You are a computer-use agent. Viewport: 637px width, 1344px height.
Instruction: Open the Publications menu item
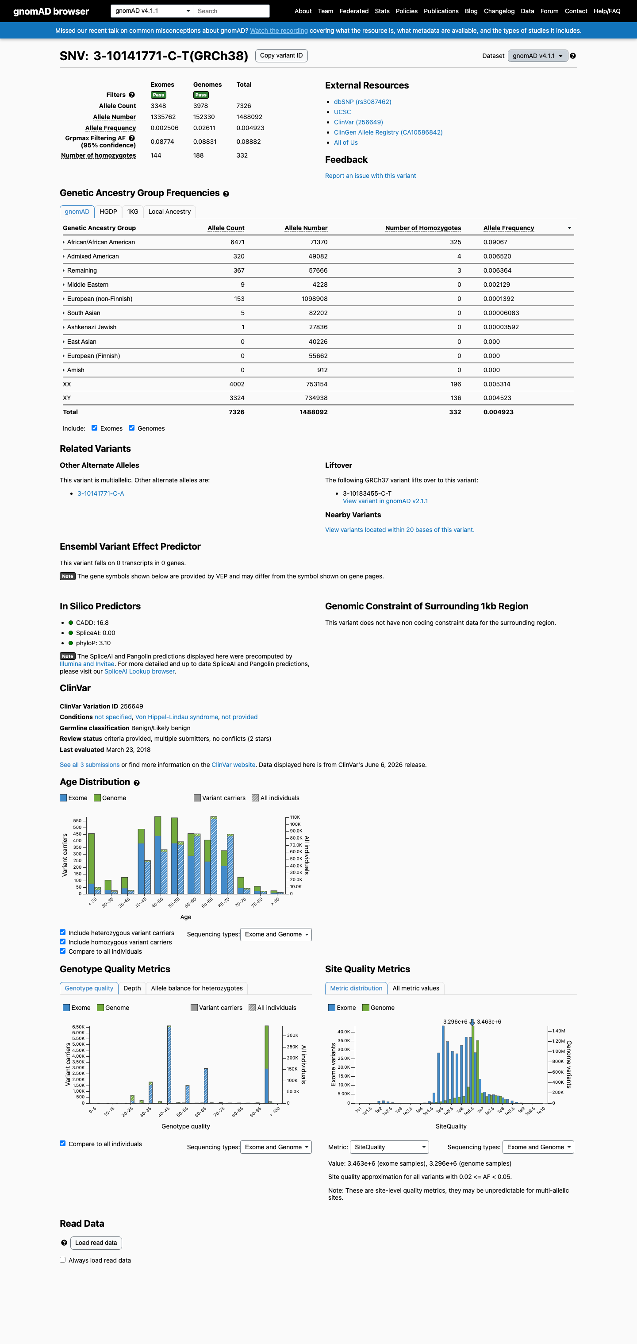441,11
